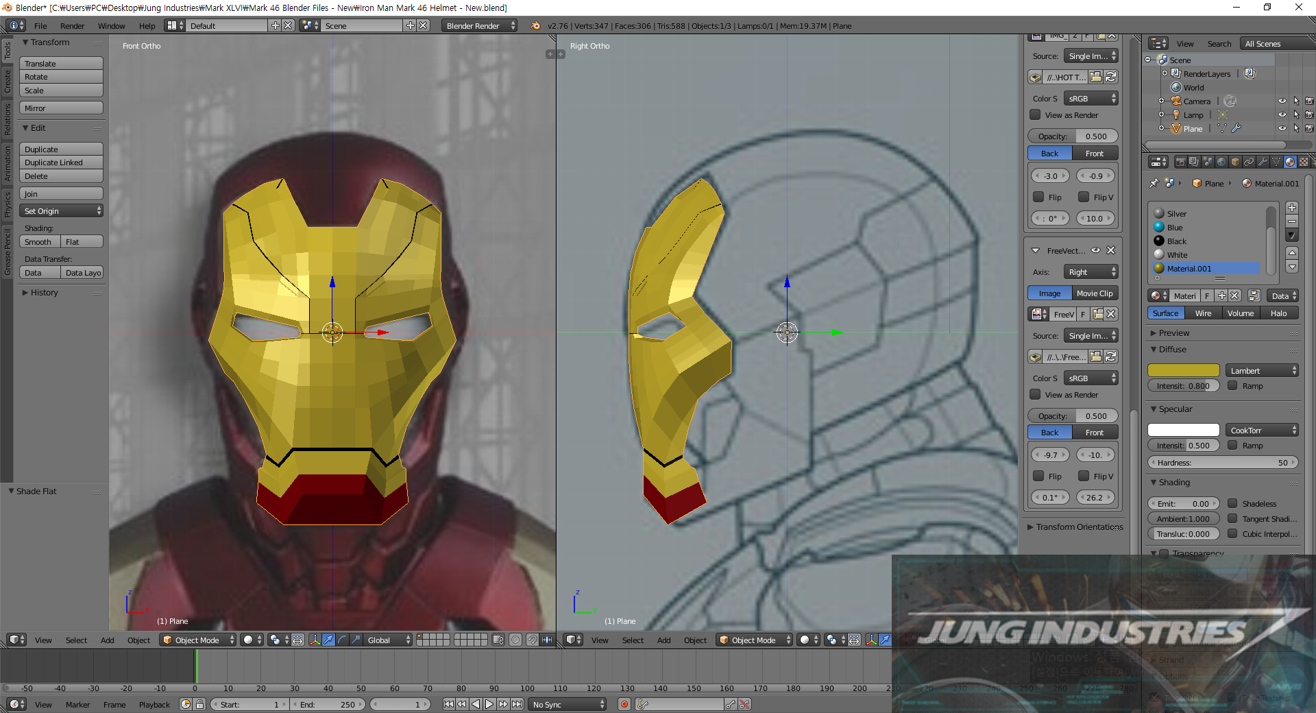Open the No Sync playback dropdown
This screenshot has height=713, width=1316.
point(568,704)
